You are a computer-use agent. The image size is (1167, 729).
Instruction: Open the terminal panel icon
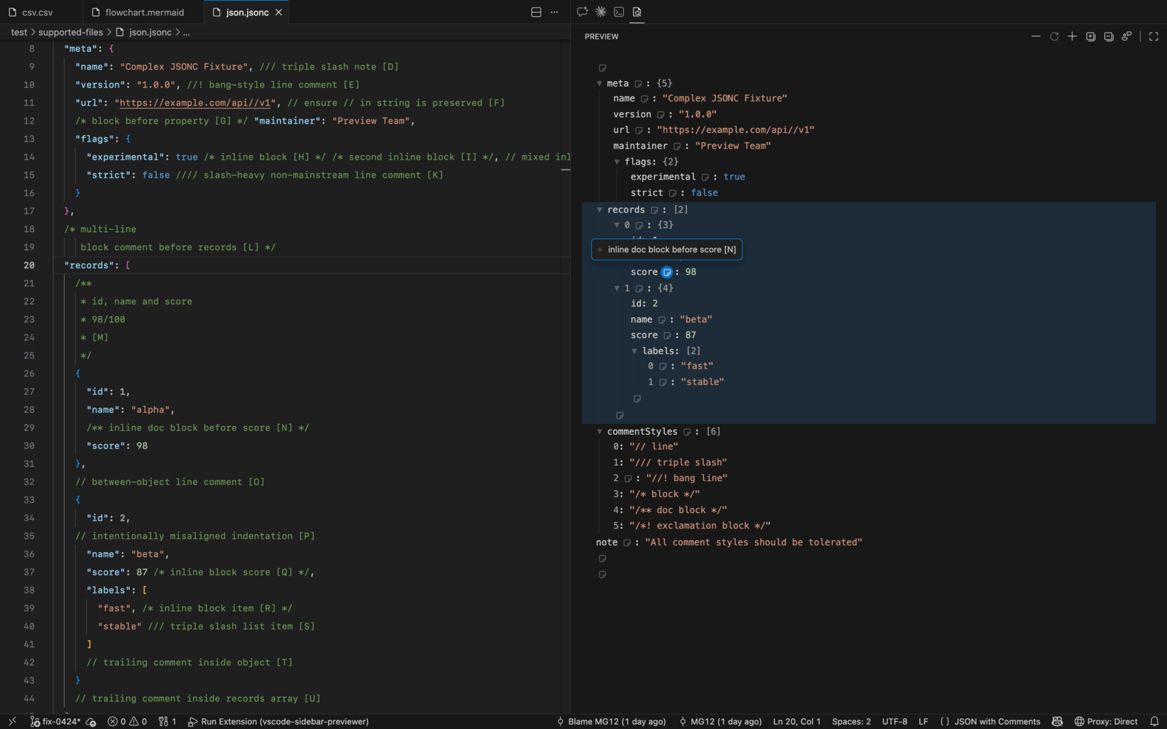(x=619, y=12)
